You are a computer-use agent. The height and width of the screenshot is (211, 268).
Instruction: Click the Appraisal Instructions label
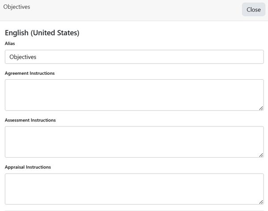pos(28,167)
